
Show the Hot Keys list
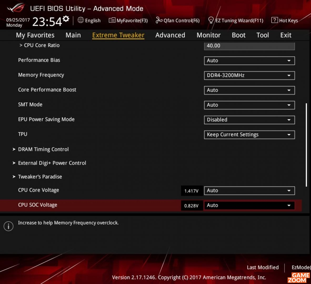(288, 21)
